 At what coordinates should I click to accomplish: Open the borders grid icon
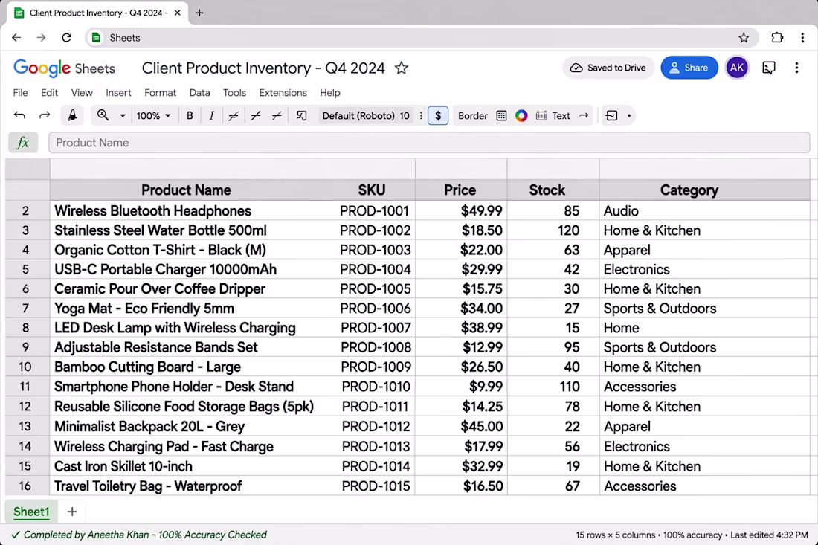coord(501,116)
